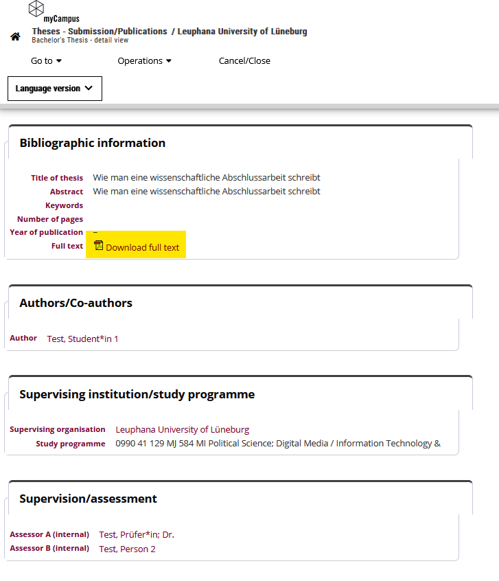Click the Supervision/assessment section heading
The height and width of the screenshot is (581, 499).
(x=88, y=499)
